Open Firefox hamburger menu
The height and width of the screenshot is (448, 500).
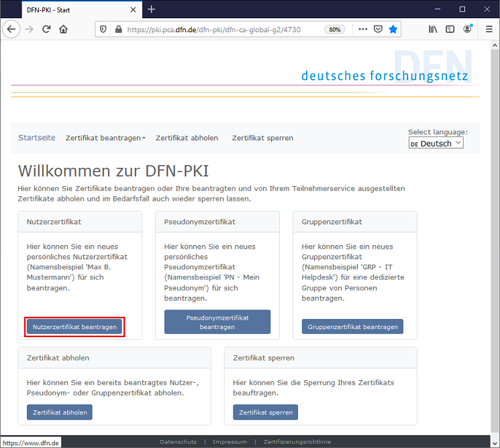click(489, 30)
